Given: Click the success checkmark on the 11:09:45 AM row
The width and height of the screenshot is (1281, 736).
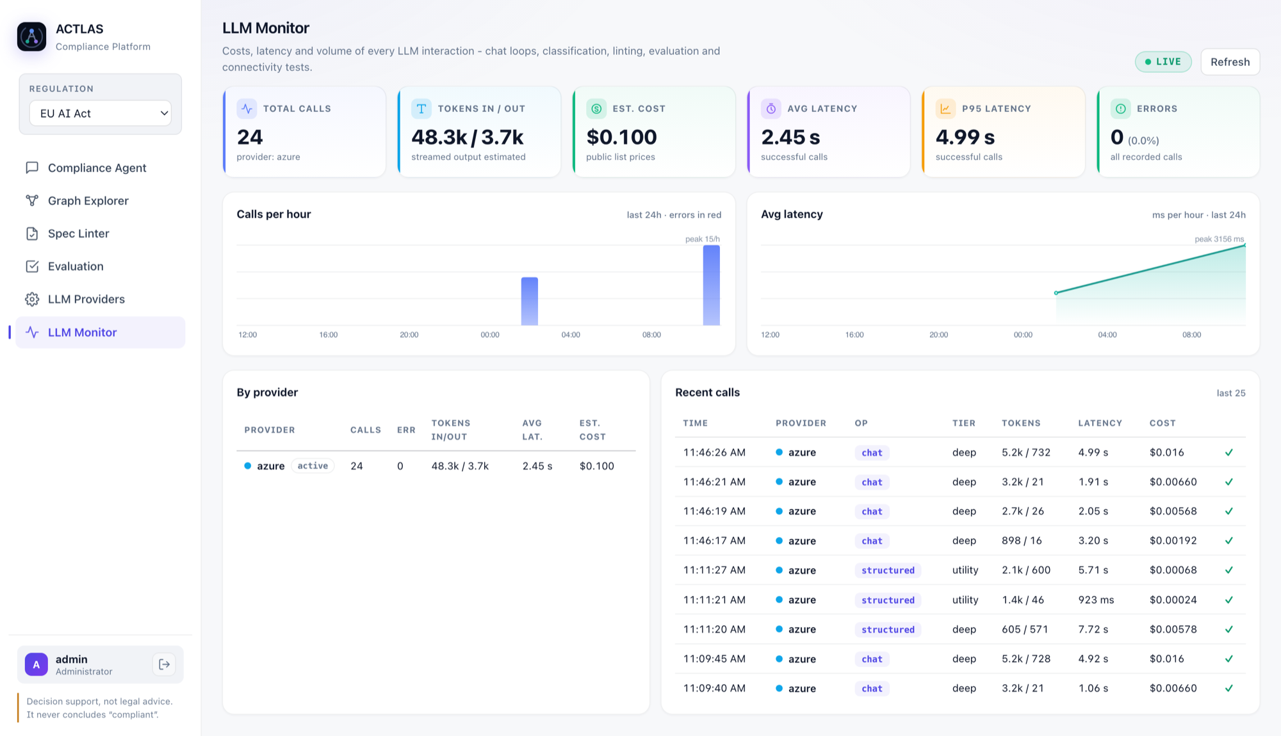Looking at the screenshot, I should (x=1228, y=659).
